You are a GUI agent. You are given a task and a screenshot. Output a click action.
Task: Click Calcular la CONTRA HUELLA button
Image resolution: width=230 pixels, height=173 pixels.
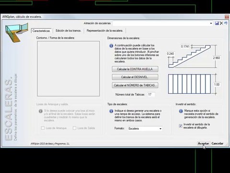click(135, 69)
